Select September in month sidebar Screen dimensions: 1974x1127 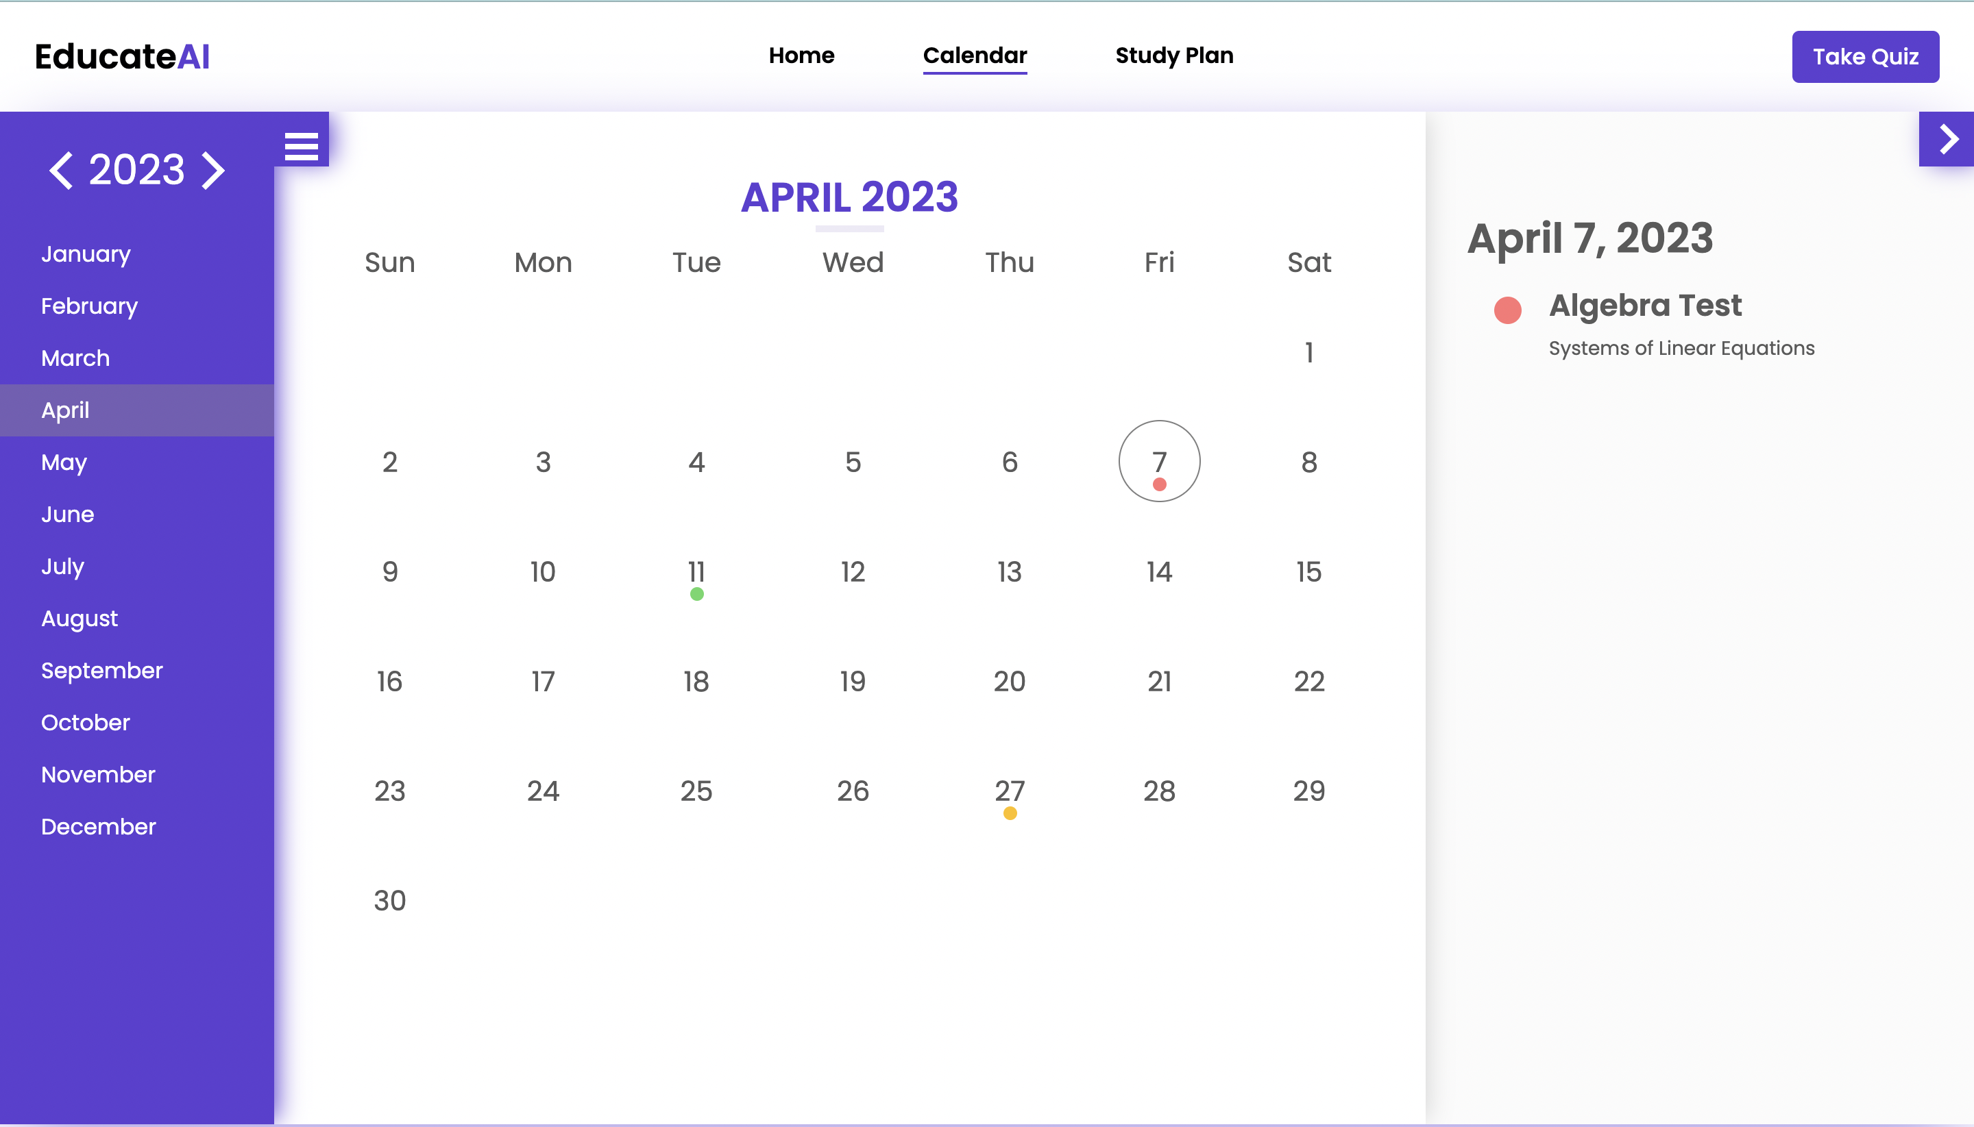[x=101, y=670]
